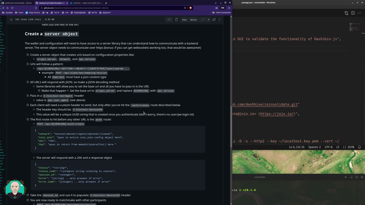Open source control compare icon in VSCodium
365x205 pixels.
click(346, 13)
